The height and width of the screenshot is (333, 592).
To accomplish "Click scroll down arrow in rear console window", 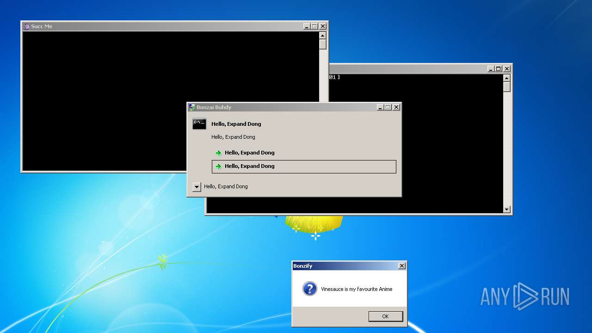I will [x=507, y=210].
